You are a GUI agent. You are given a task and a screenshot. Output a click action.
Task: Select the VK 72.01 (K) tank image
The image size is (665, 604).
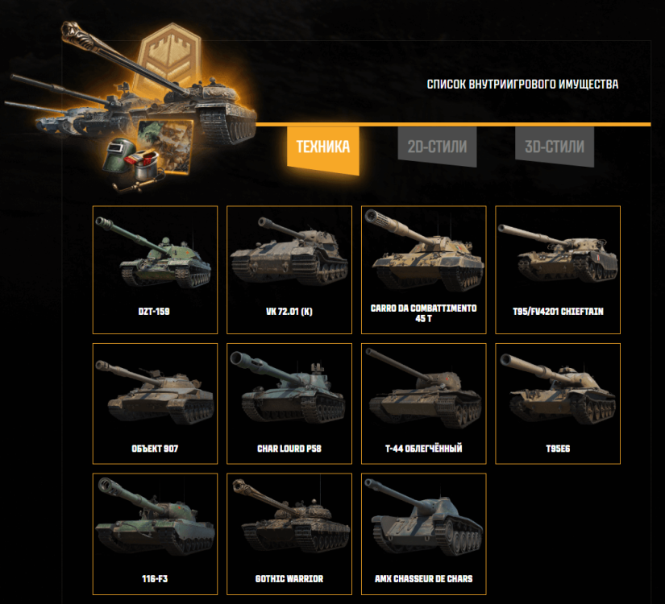coord(289,252)
